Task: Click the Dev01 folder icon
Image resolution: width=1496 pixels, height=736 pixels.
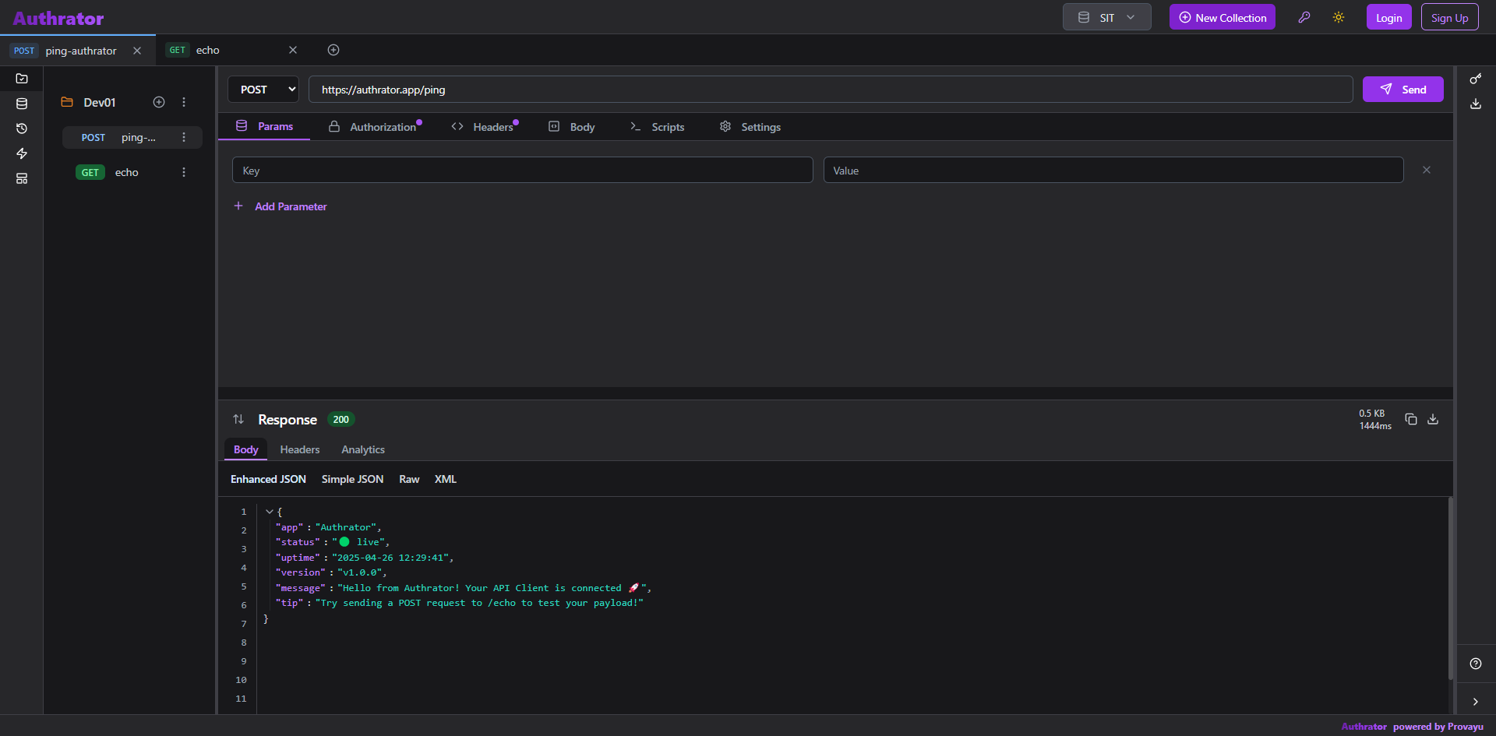Action: coord(67,102)
